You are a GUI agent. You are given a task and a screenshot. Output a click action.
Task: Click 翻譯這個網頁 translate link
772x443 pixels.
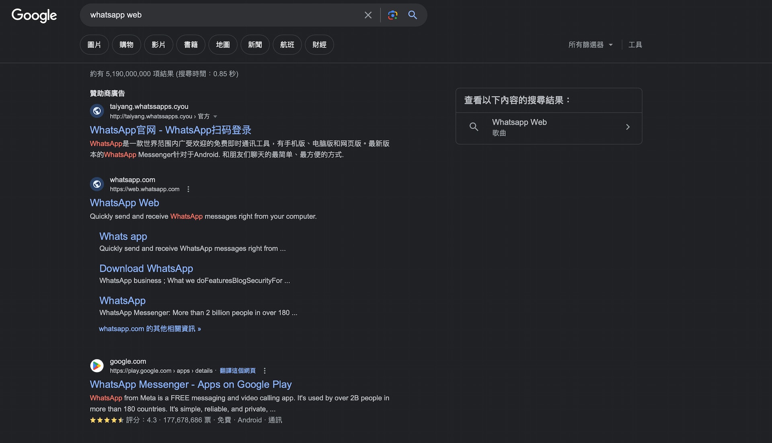click(238, 371)
